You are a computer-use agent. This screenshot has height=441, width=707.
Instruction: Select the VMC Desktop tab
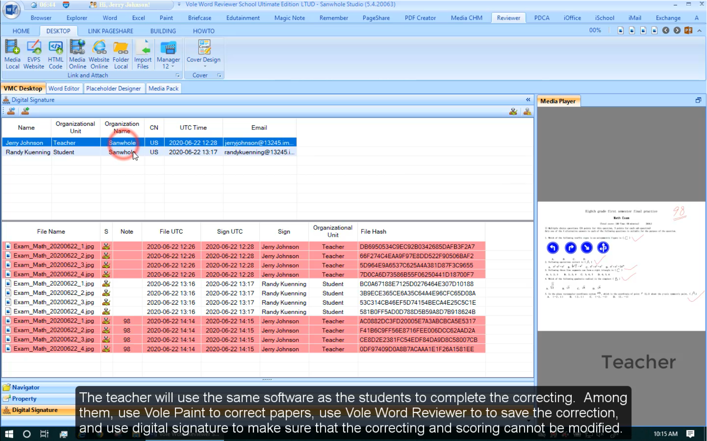pos(23,88)
